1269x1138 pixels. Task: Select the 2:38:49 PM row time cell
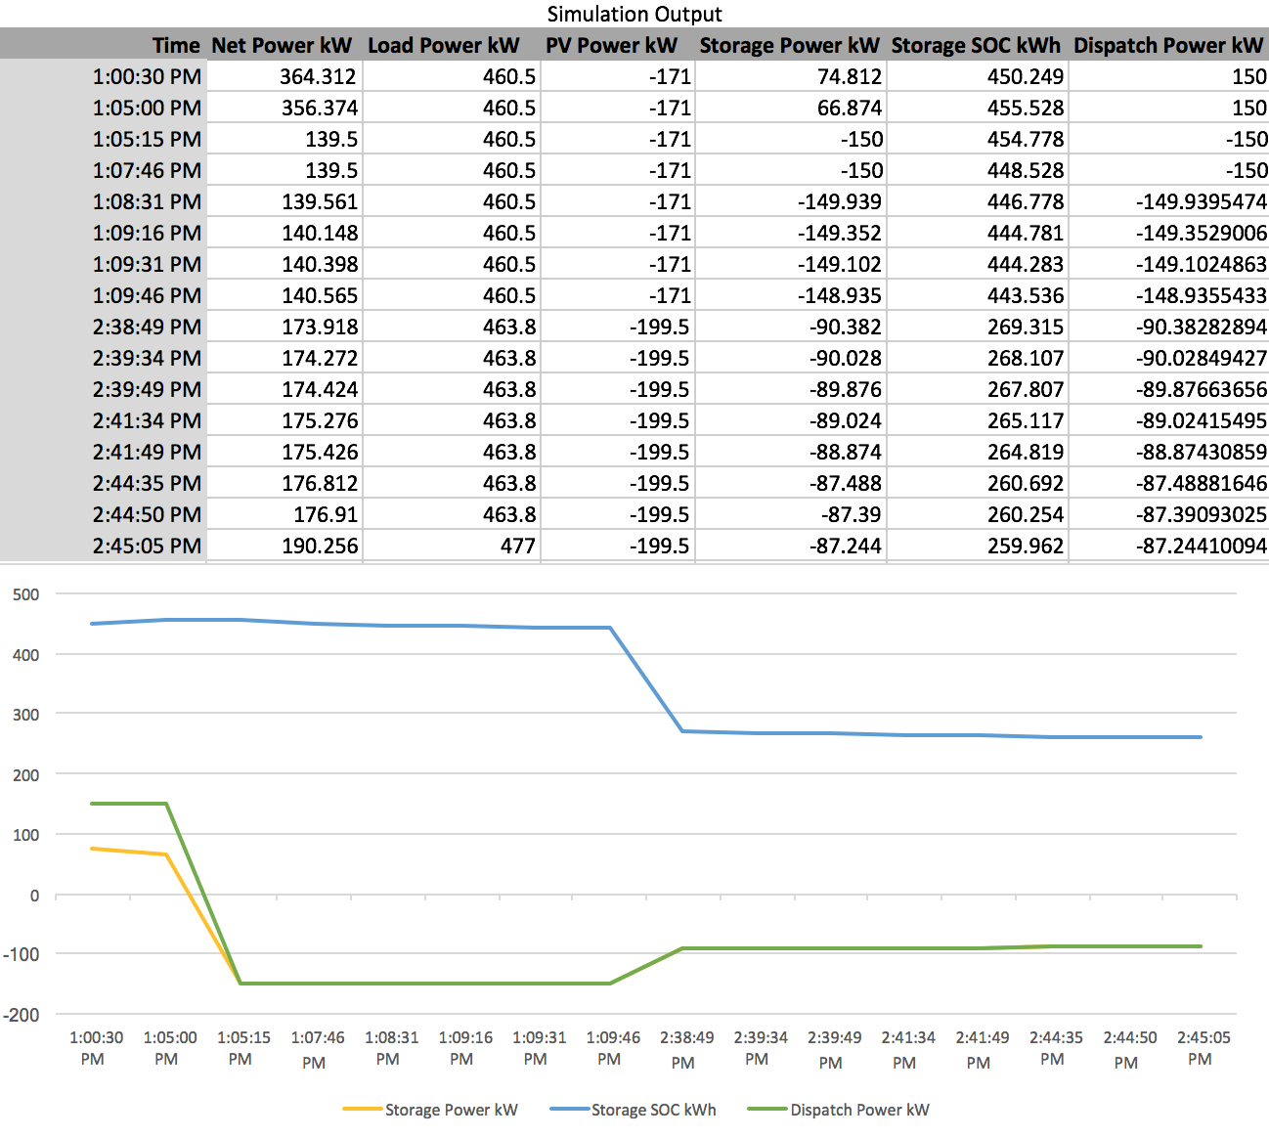coord(147,327)
